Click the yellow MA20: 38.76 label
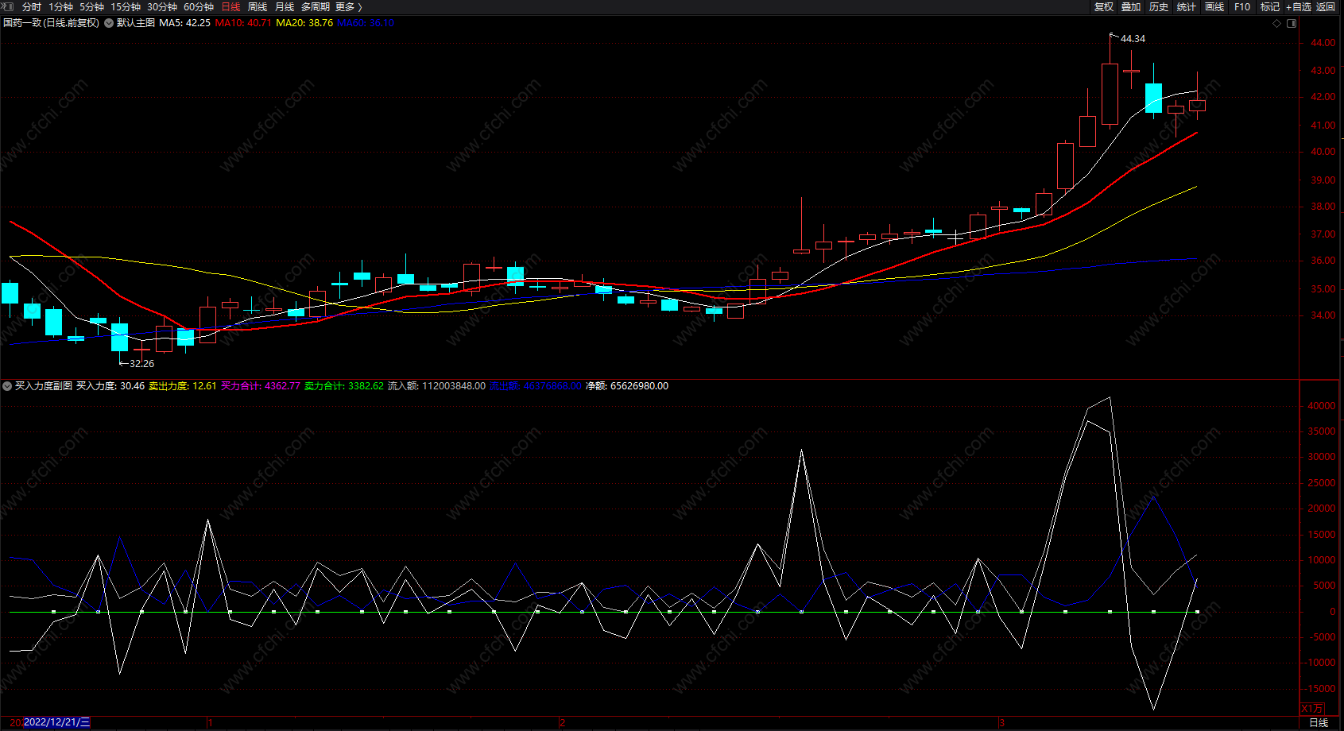Image resolution: width=1344 pixels, height=731 pixels. (x=304, y=23)
